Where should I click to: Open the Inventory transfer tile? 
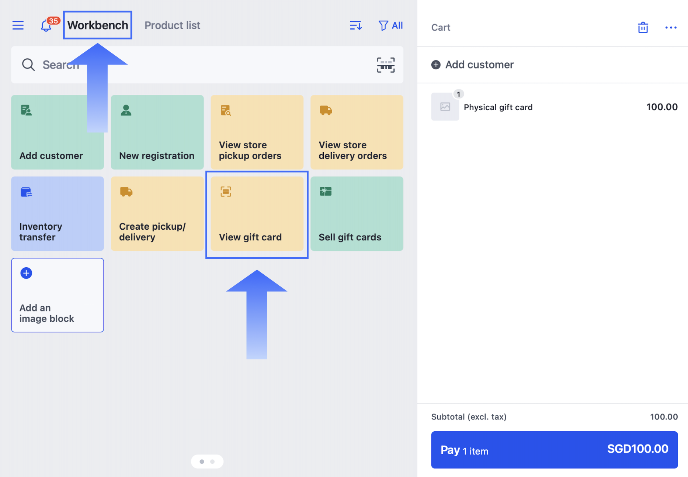58,214
